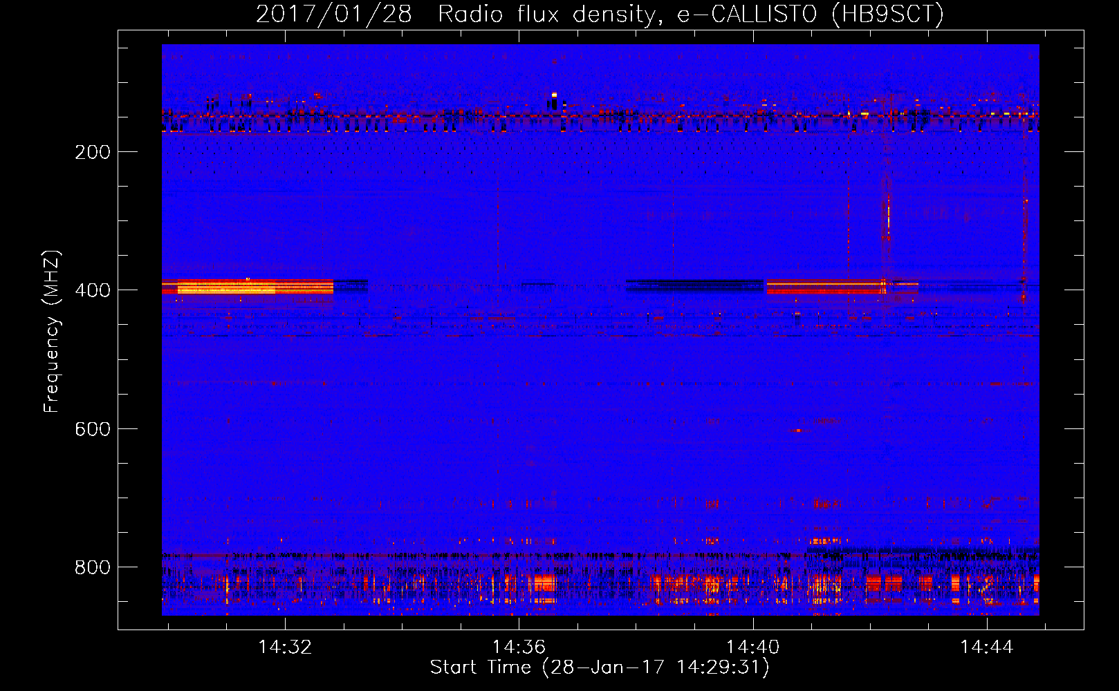Click the 600 frequency tick label
1119x691 pixels.
point(93,429)
